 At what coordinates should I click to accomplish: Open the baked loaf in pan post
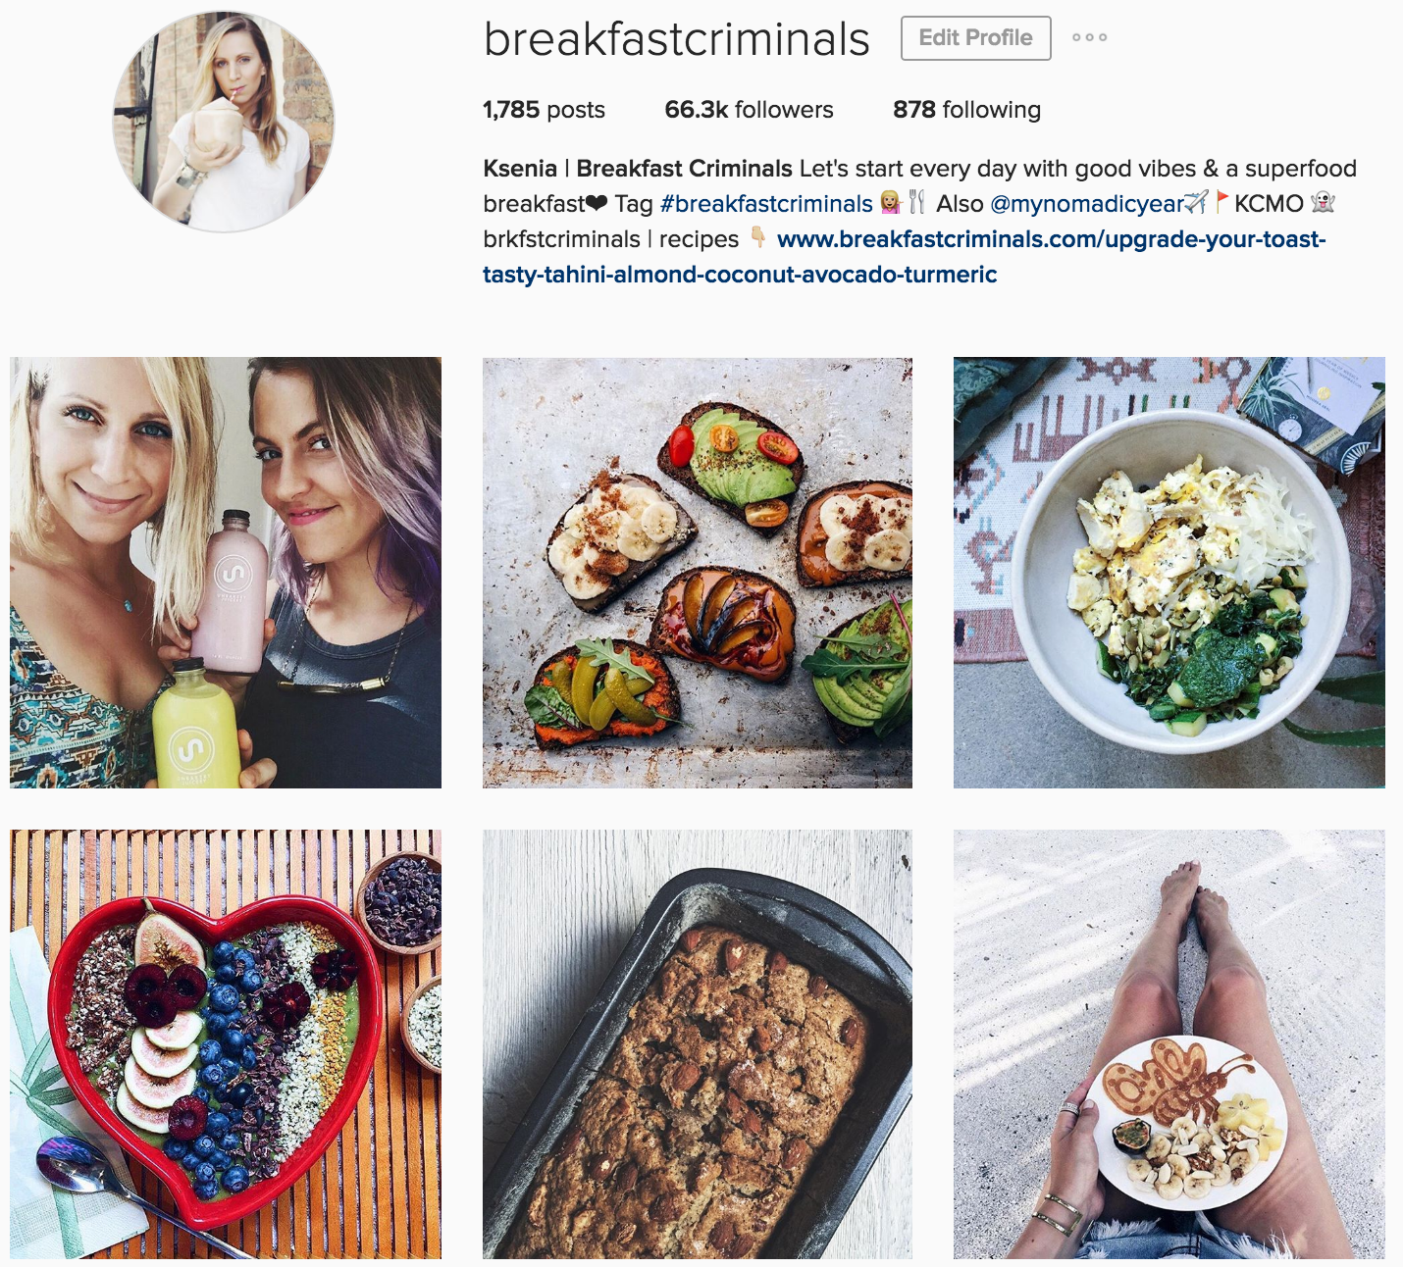click(x=698, y=1044)
